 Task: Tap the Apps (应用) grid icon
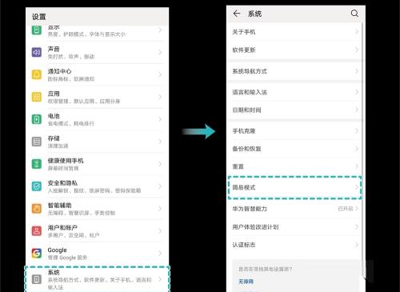[37, 97]
